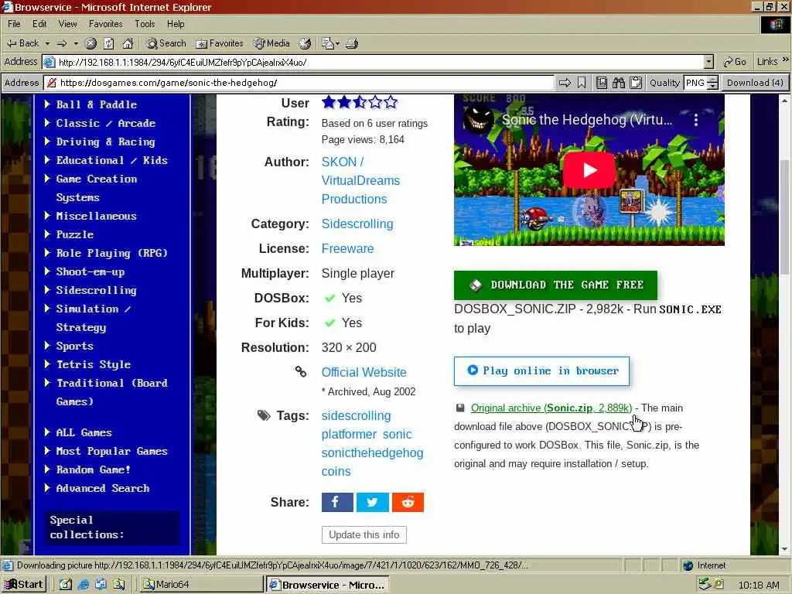This screenshot has width=792, height=594.
Task: Open the Mail button dropdown arrow
Action: pyautogui.click(x=337, y=43)
